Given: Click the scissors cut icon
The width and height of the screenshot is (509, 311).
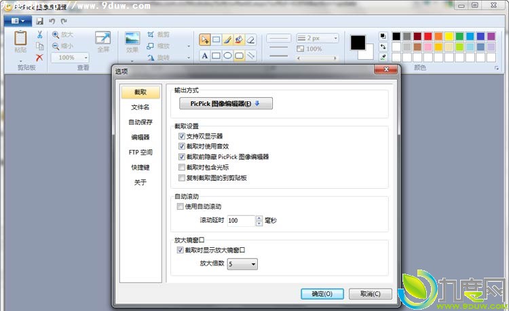Looking at the screenshot, I should [39, 35].
